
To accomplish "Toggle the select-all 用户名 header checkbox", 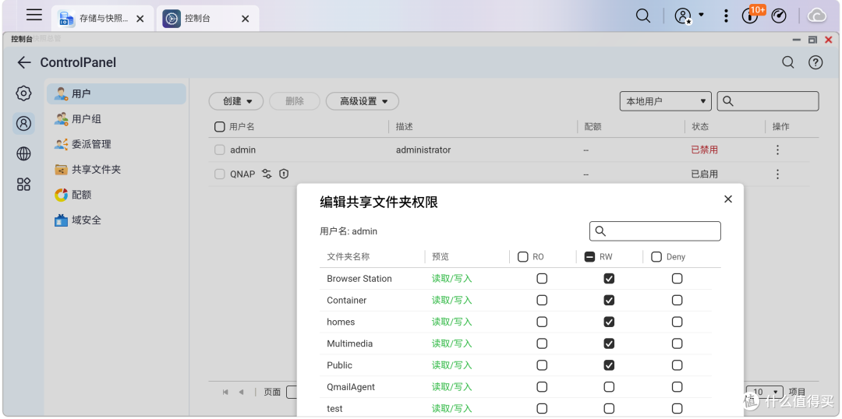I will (220, 127).
